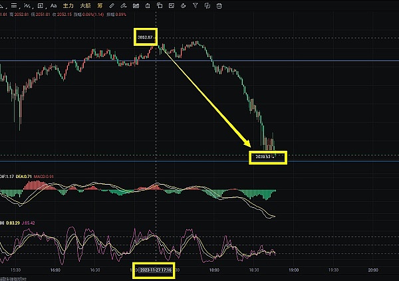Click the funnel filter icon
The image size is (399, 281).
tap(195, 6)
